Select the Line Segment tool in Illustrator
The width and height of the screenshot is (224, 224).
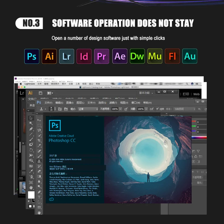(31, 134)
